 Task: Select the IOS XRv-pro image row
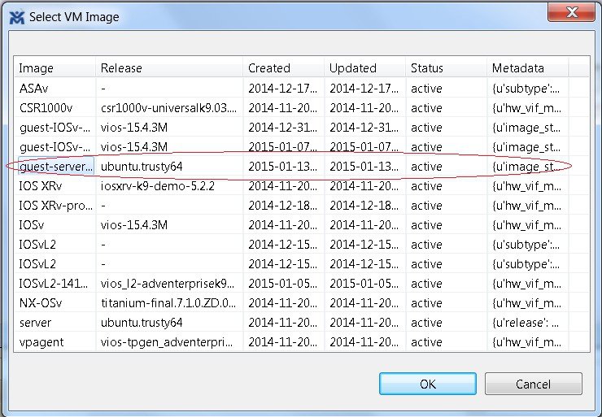(x=55, y=206)
